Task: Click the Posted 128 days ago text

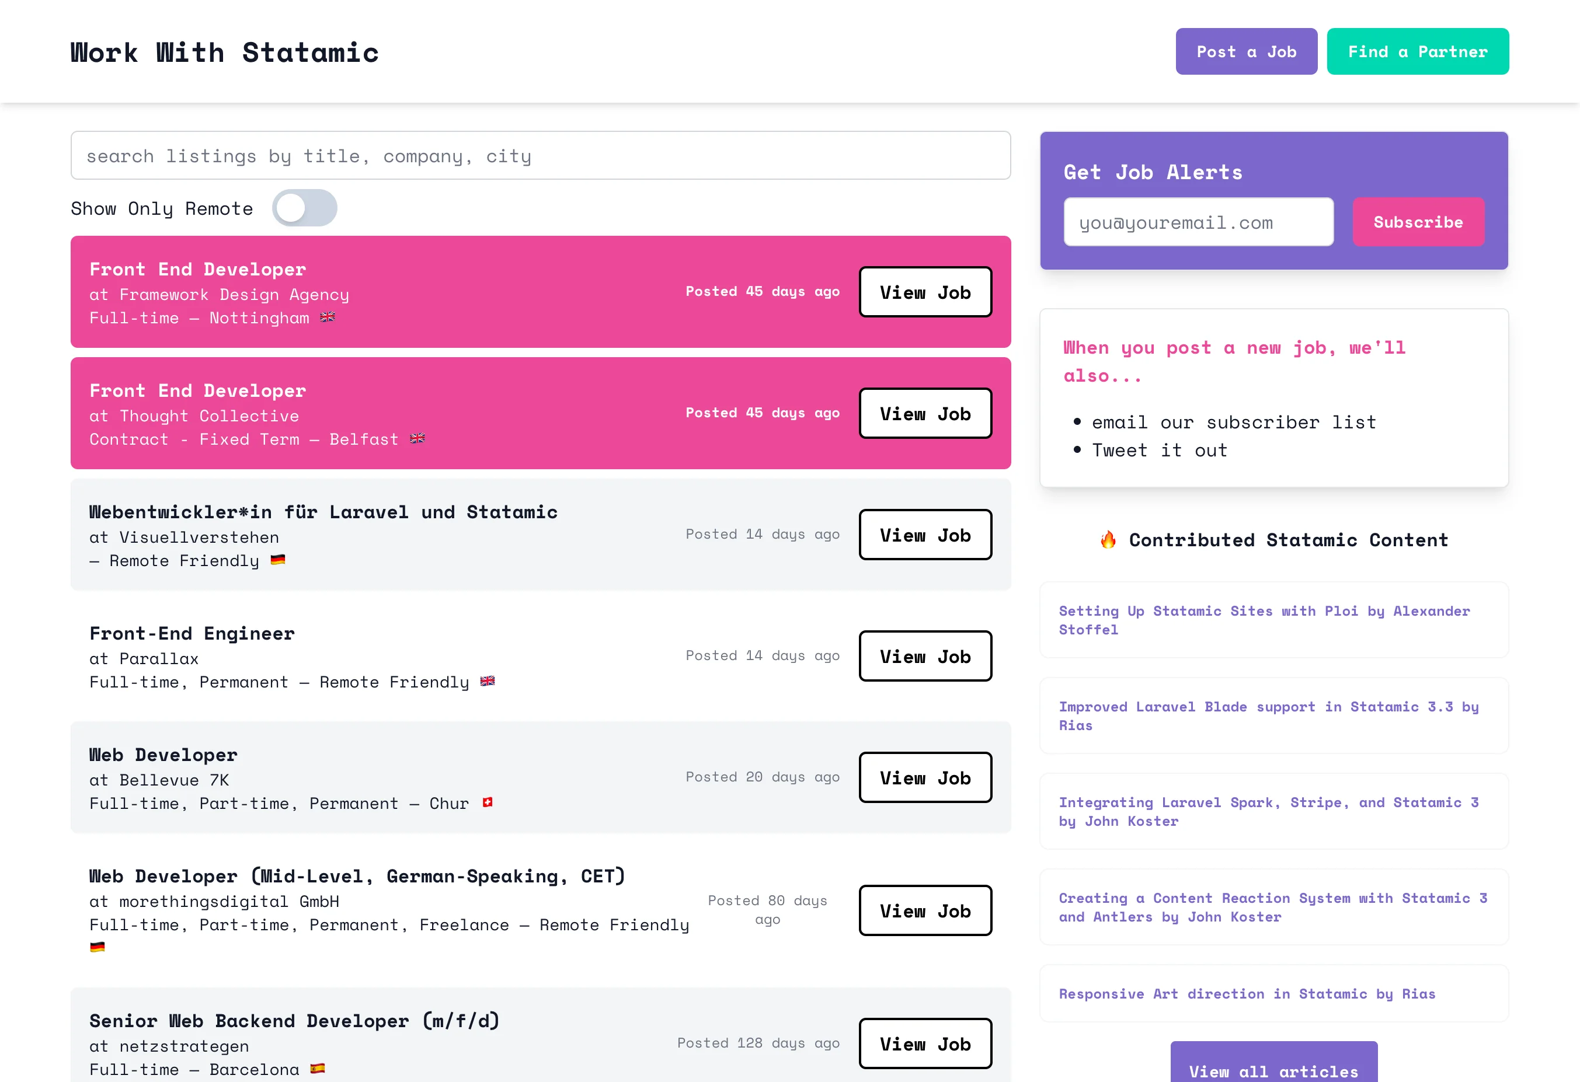Action: point(758,1043)
